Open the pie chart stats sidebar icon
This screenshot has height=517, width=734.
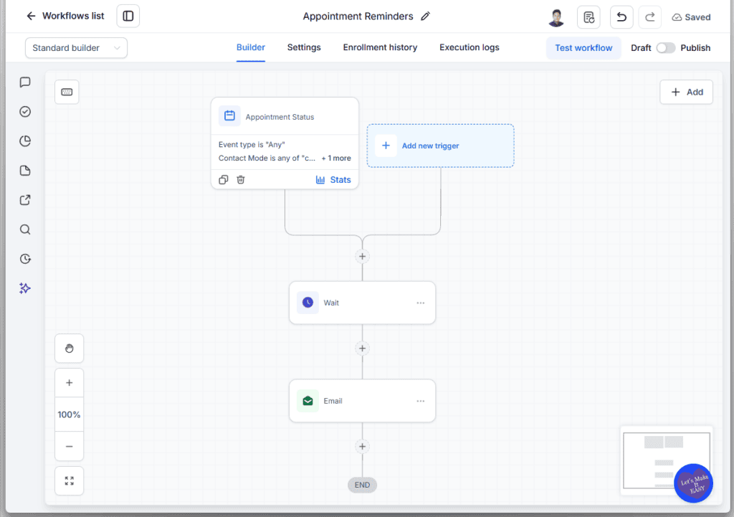pos(25,141)
